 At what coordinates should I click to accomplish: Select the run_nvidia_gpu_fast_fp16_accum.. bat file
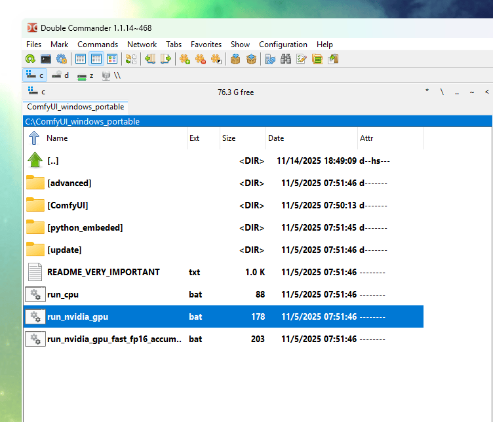tap(224, 339)
